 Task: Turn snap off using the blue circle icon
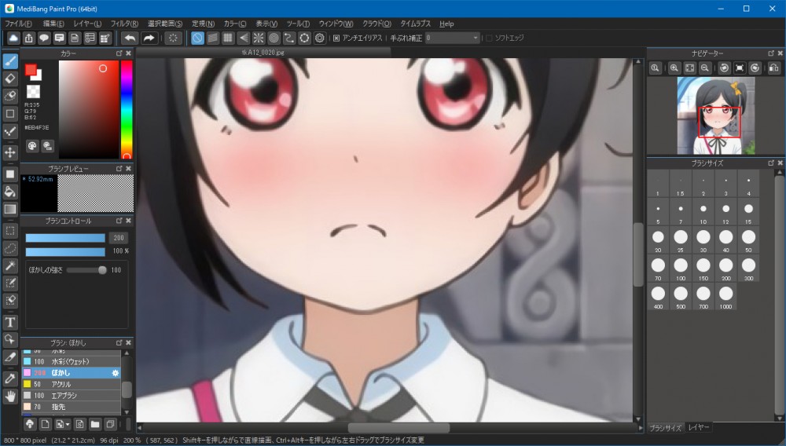[197, 38]
